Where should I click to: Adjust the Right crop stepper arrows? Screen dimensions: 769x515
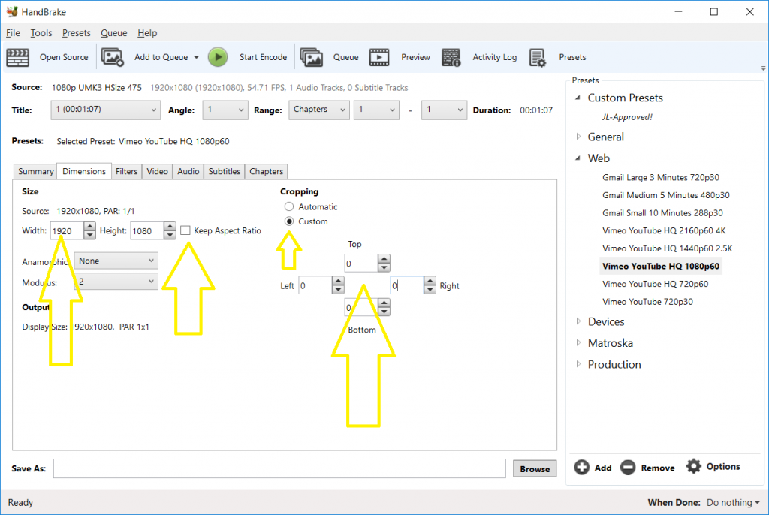[x=430, y=285]
